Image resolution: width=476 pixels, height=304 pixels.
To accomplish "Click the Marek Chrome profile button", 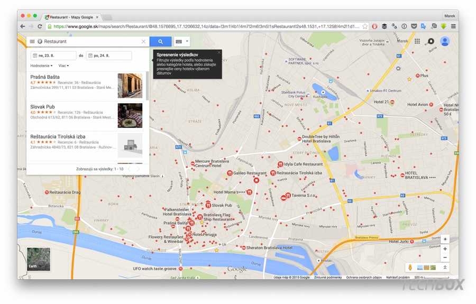I will pyautogui.click(x=450, y=16).
